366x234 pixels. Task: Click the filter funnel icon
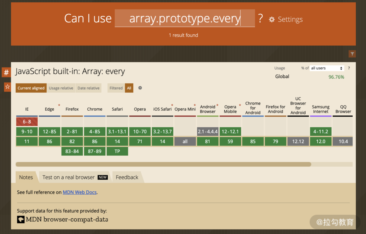352,54
